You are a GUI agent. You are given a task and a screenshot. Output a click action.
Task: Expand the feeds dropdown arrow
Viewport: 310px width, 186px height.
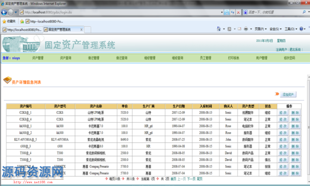[235, 29]
